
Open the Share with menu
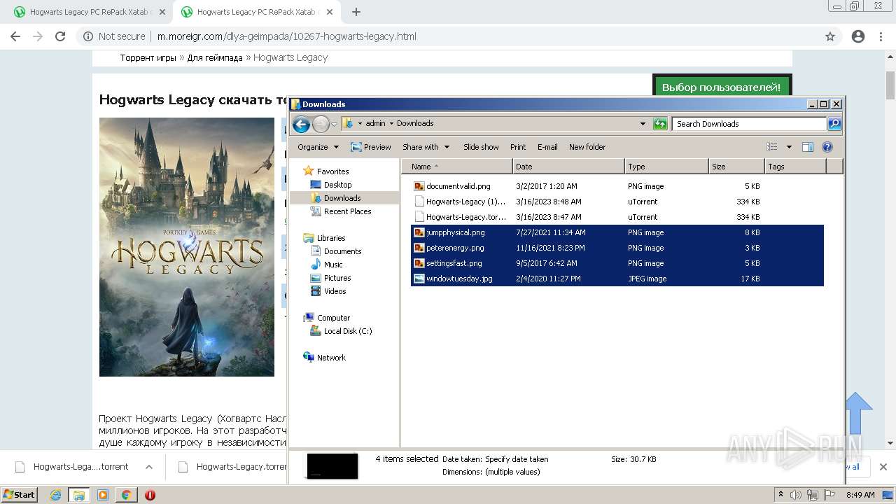tap(426, 147)
